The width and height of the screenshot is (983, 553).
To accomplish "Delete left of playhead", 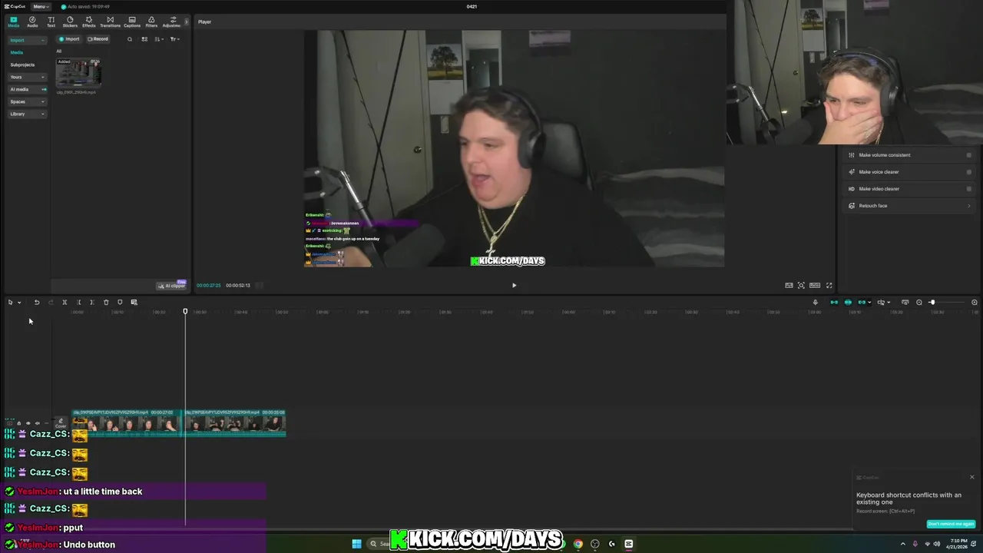I will pyautogui.click(x=78, y=303).
